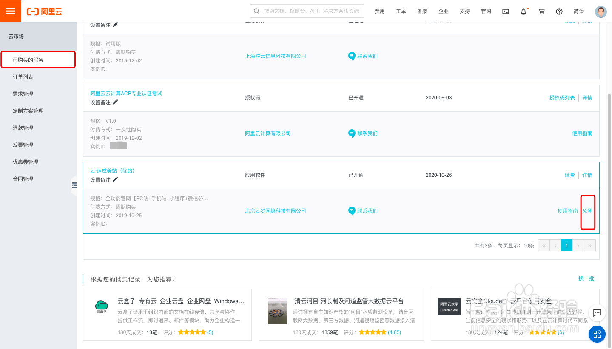Click the 已开通 status of ACP认证考试
Screen dimensions: 612x349
(x=356, y=98)
